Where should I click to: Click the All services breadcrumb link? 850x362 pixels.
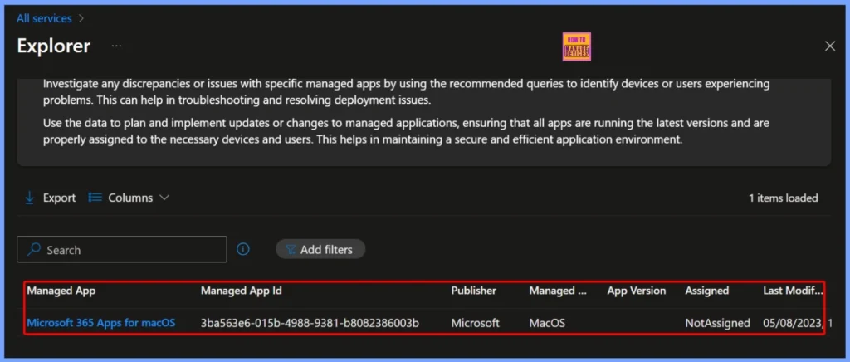click(x=44, y=18)
